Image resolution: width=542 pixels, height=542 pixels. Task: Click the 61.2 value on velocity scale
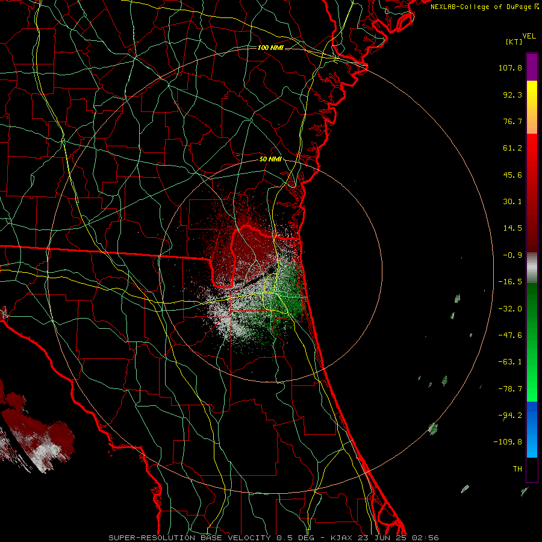click(512, 148)
